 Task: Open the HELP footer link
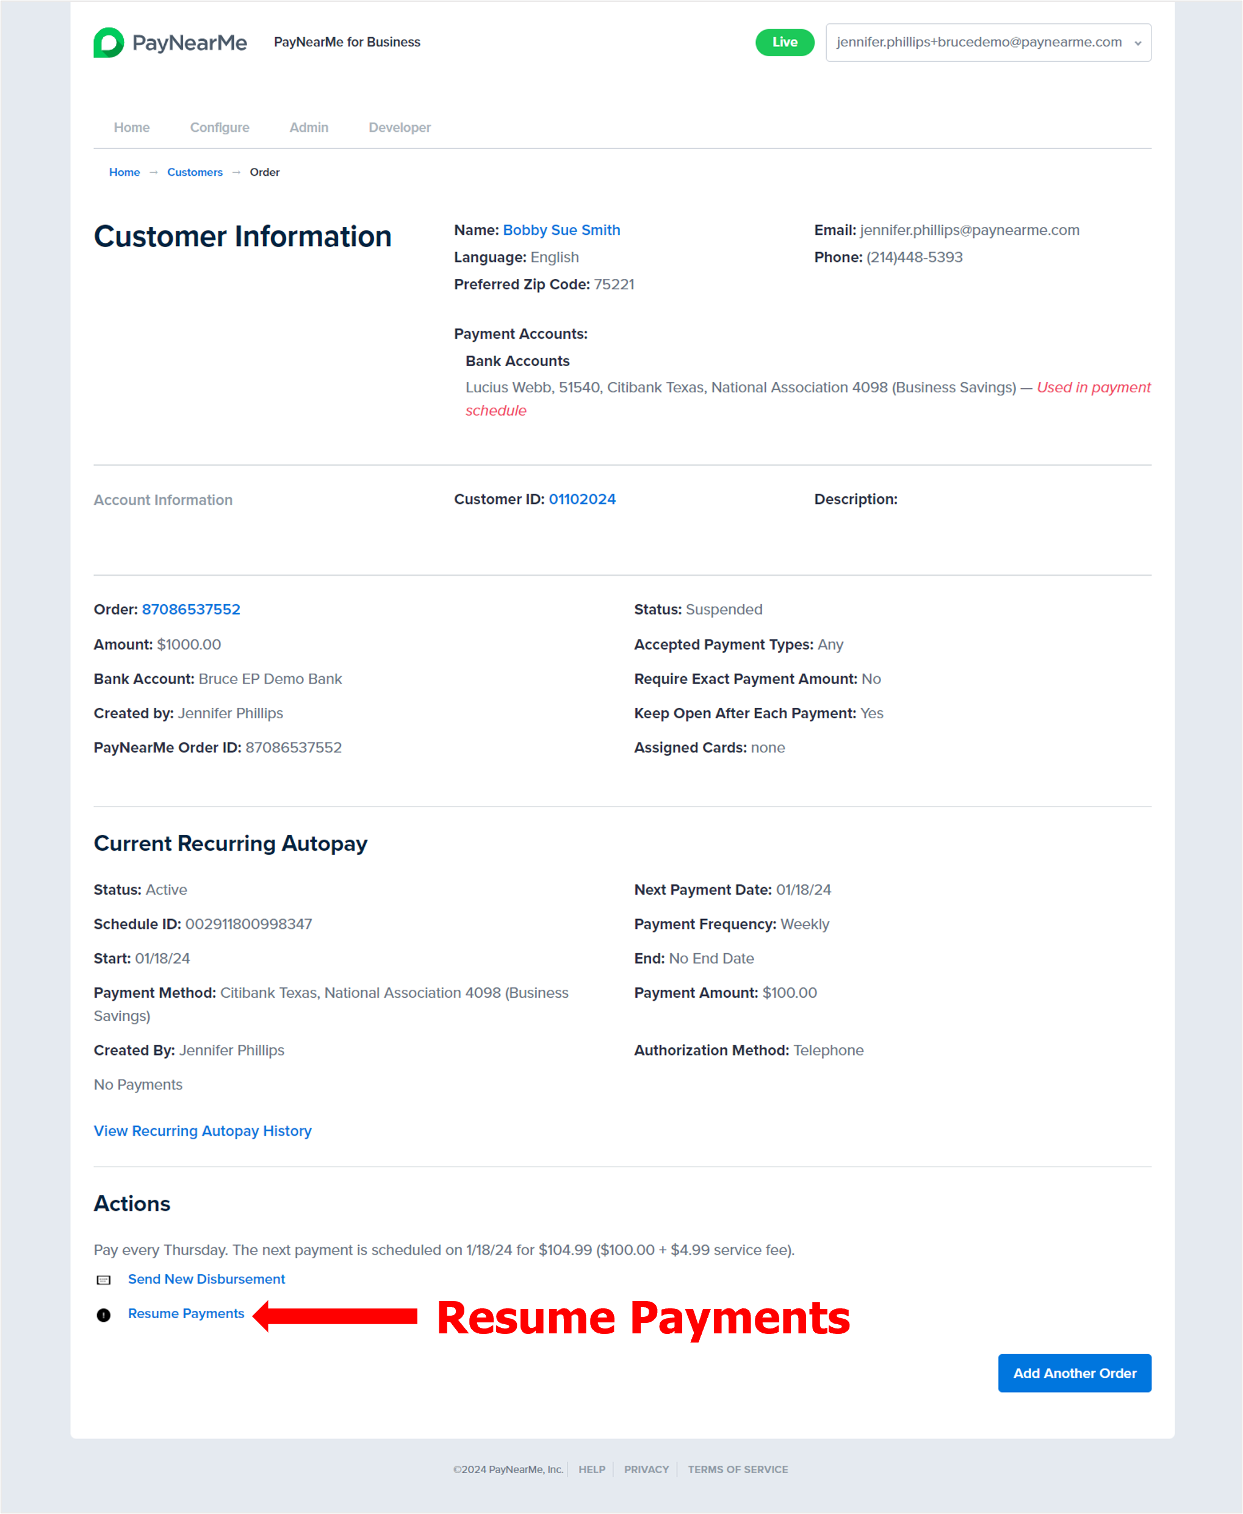tap(591, 1469)
